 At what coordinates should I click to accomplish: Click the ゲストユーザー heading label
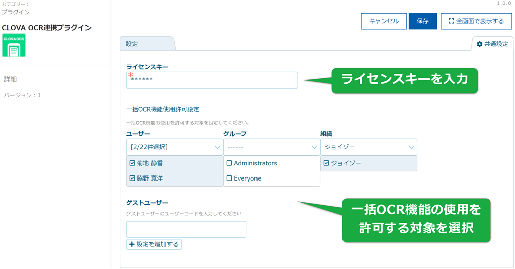147,203
